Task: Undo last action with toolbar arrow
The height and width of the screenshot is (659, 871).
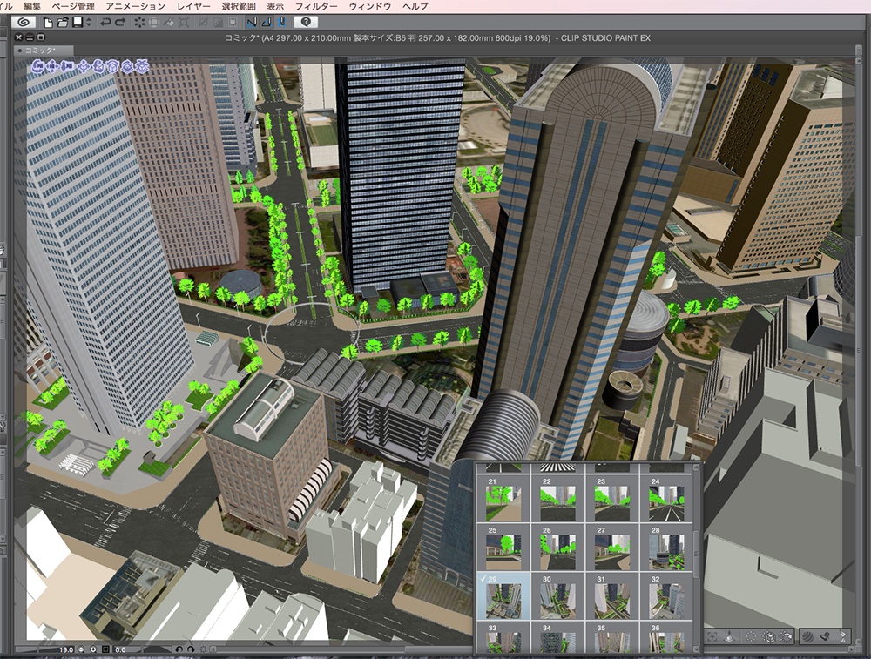Action: click(x=105, y=23)
